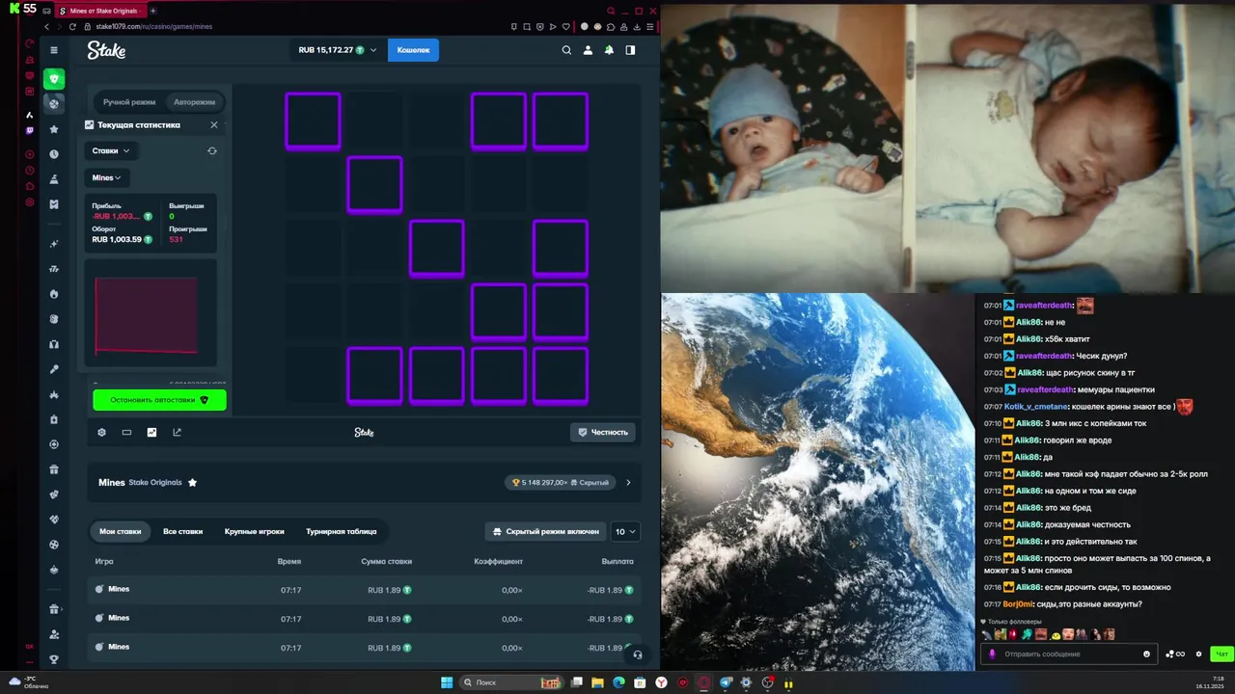Image resolution: width=1235 pixels, height=694 pixels.
Task: Switch to auto mode "Авторежим"
Action: [194, 101]
